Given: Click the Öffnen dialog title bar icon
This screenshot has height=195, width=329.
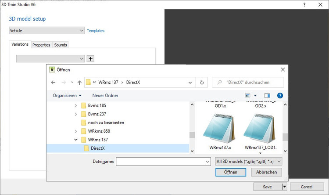Looking at the screenshot, I should (x=52, y=69).
